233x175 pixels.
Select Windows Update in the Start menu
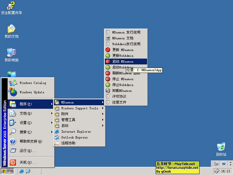(x=32, y=92)
